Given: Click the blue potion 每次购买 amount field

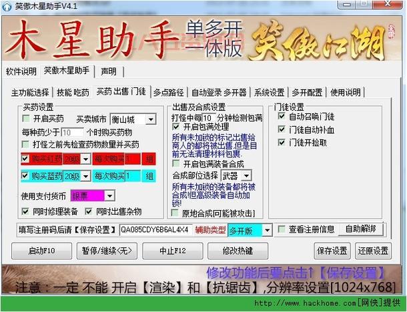Looking at the screenshot, I should tap(133, 177).
